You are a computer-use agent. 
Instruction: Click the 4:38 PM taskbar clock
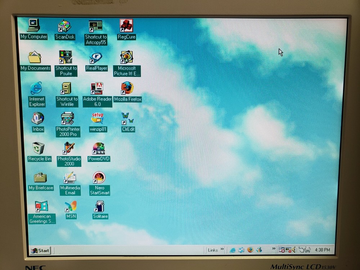point(322,250)
